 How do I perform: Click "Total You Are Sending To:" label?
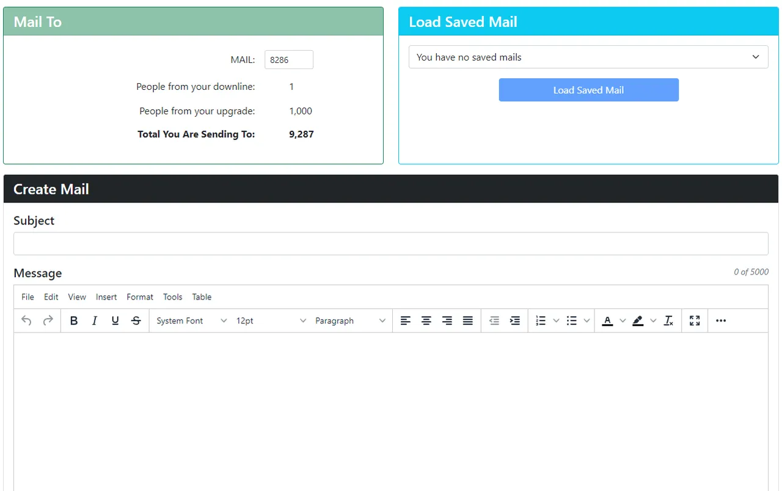click(x=196, y=134)
